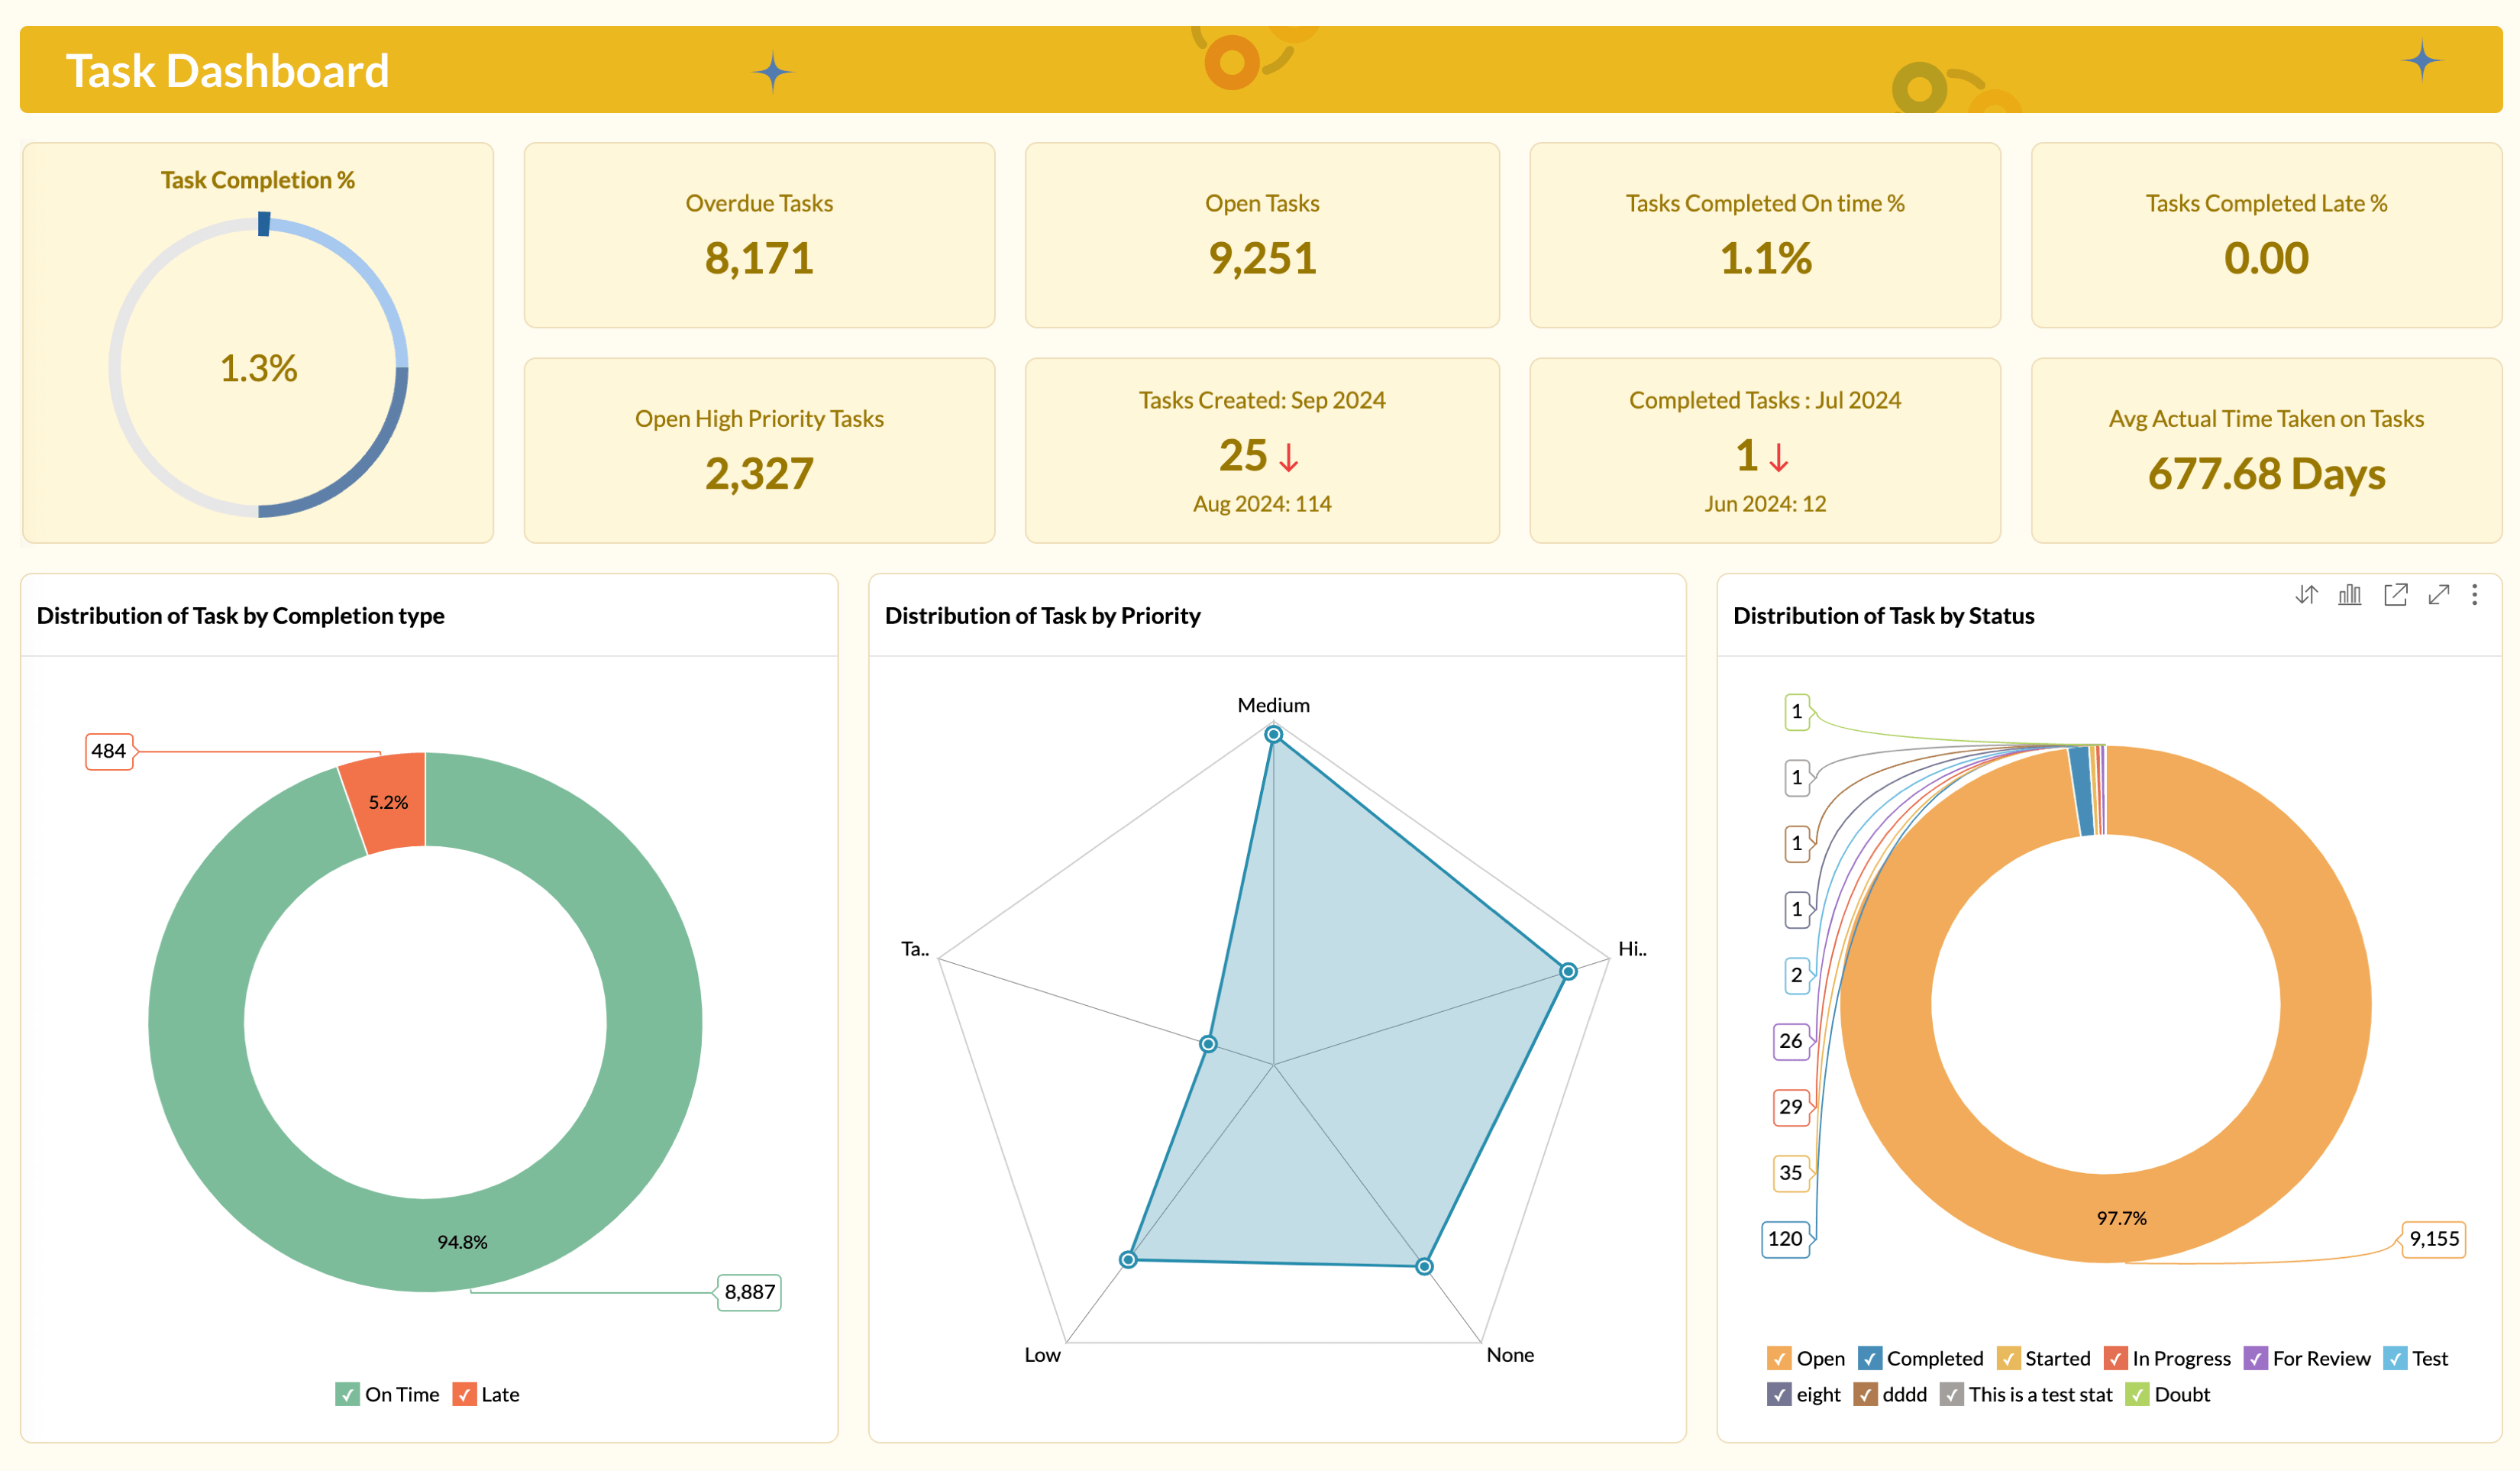Click the export icon on Task by Status chart
This screenshot has width=2520, height=1471.
coord(2395,595)
